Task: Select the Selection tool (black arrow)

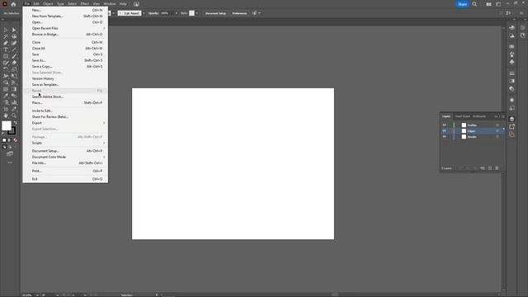Action: pyautogui.click(x=6, y=30)
